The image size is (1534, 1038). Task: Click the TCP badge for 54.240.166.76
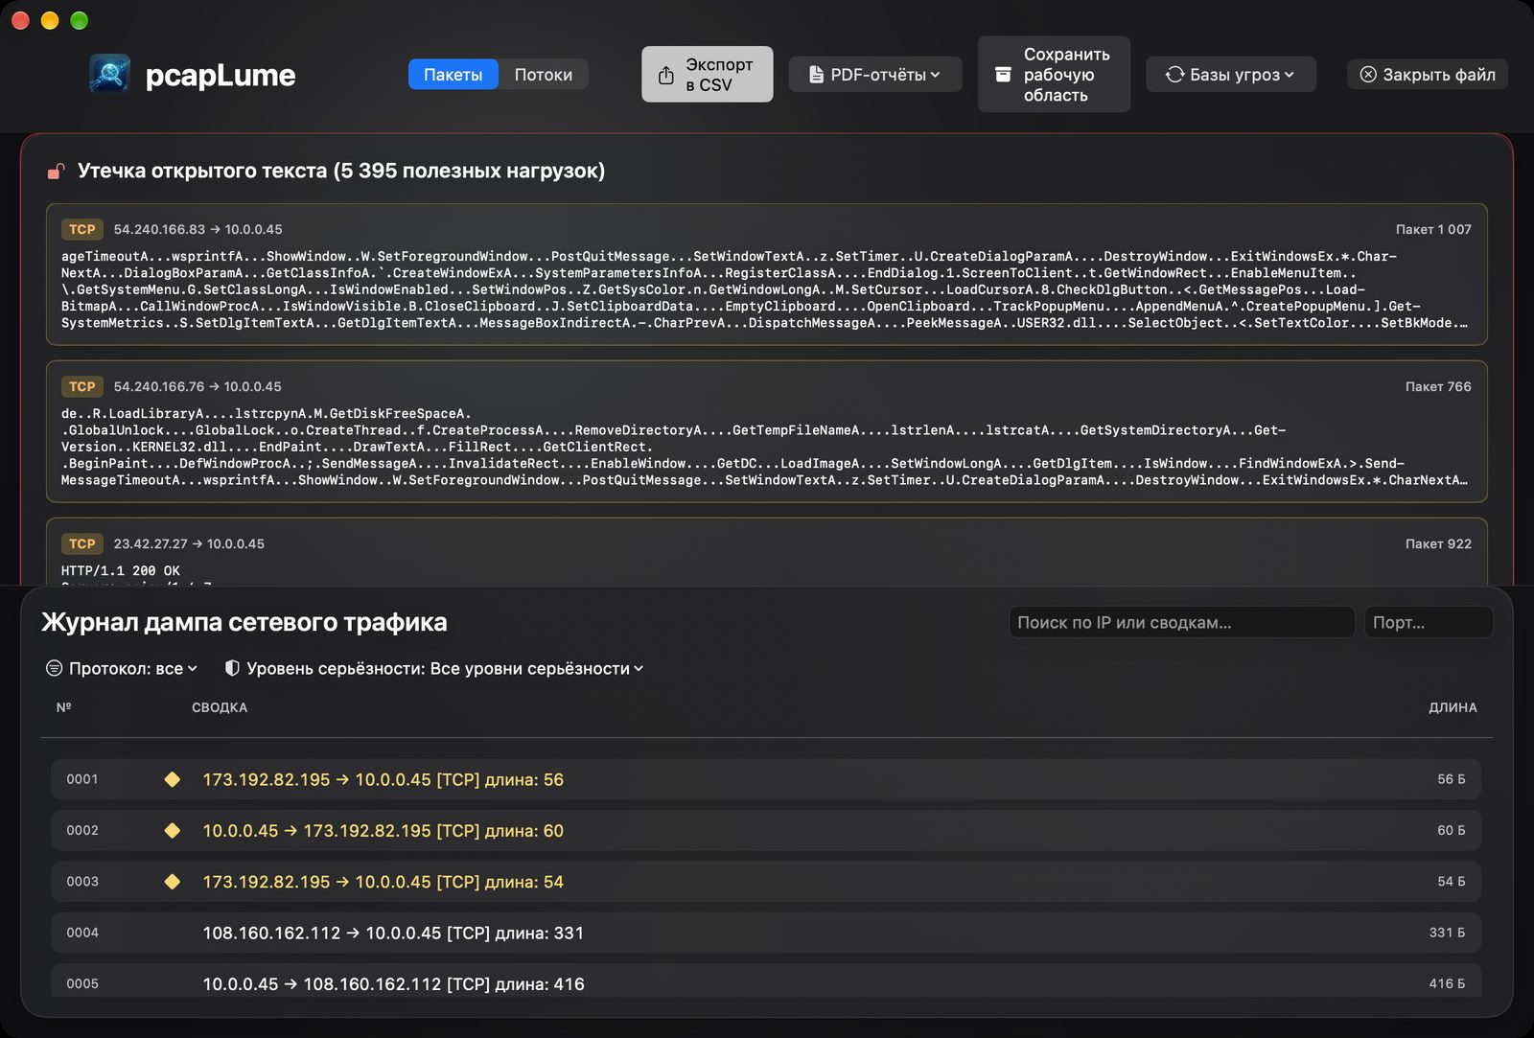pyautogui.click(x=82, y=386)
